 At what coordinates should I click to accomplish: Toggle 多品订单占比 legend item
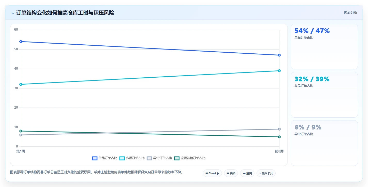point(132,158)
